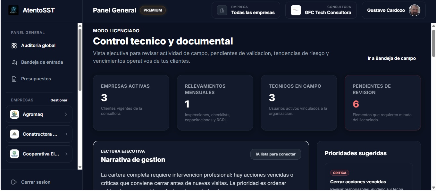Image resolution: width=436 pixels, height=191 pixels.
Task: Go to Bandeja de entrada menu item
Action: tap(42, 62)
